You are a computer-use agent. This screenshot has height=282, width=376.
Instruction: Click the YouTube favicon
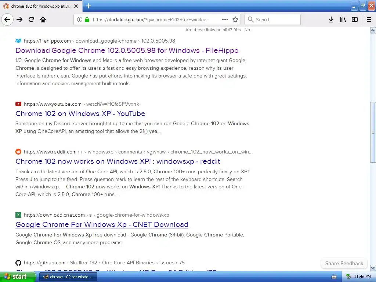tap(18, 104)
